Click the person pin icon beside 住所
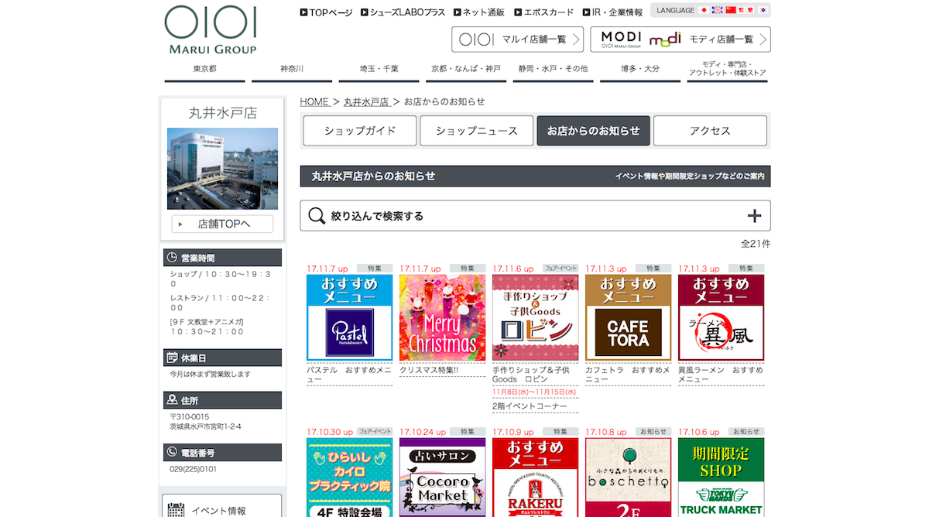Image resolution: width=929 pixels, height=517 pixels. click(x=172, y=400)
